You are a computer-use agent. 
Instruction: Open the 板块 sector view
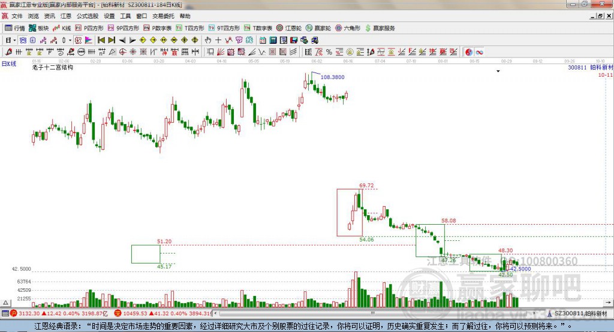[38, 28]
